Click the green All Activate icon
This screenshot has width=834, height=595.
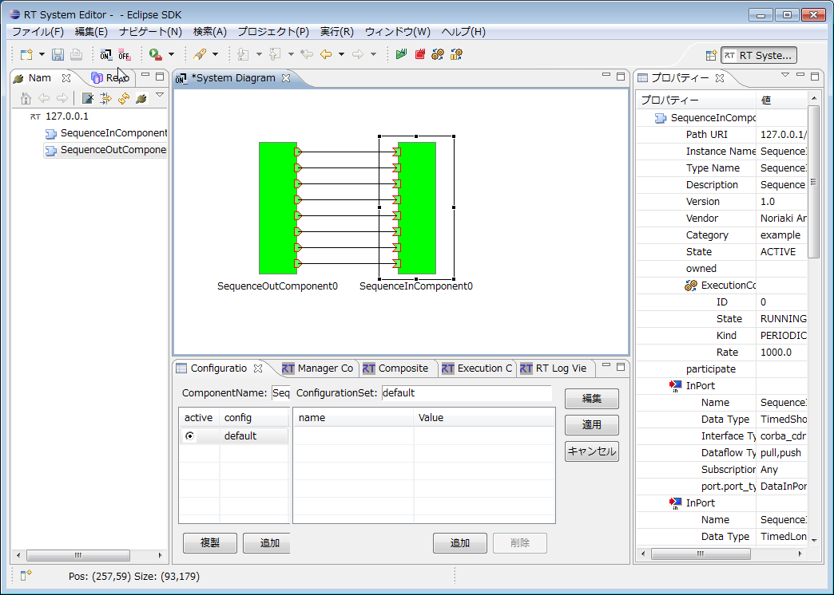[402, 54]
